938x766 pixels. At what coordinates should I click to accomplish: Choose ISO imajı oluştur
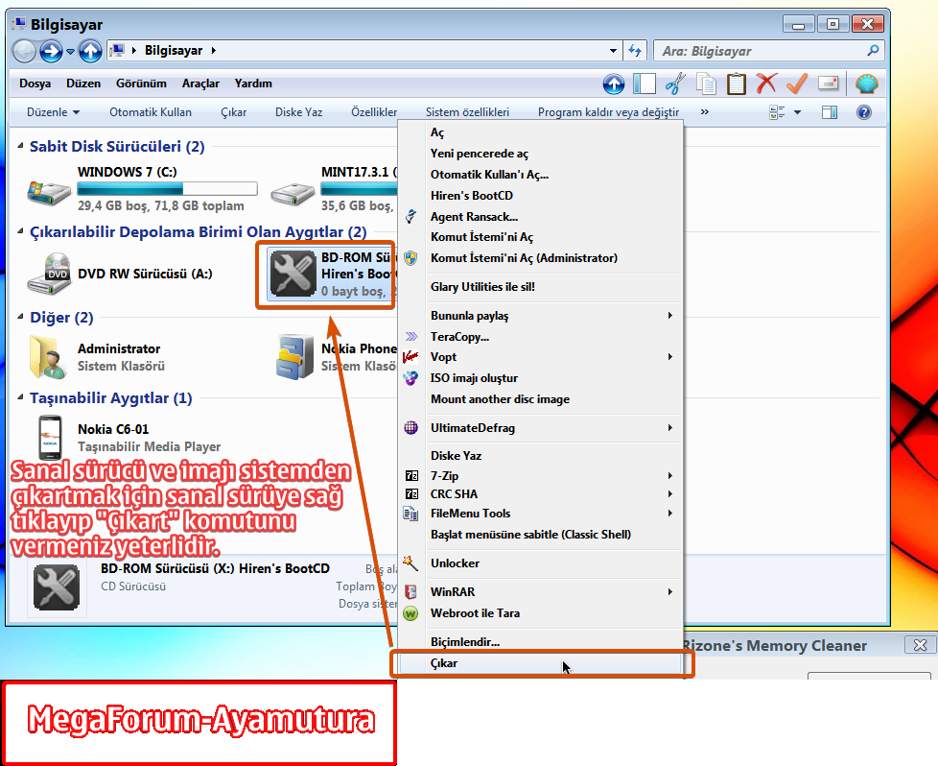541,378
